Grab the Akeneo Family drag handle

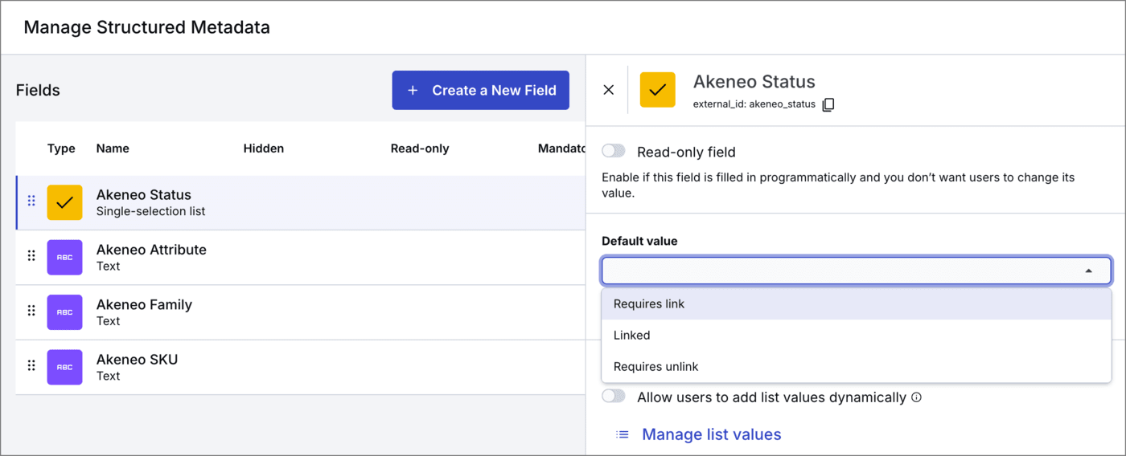coord(31,311)
